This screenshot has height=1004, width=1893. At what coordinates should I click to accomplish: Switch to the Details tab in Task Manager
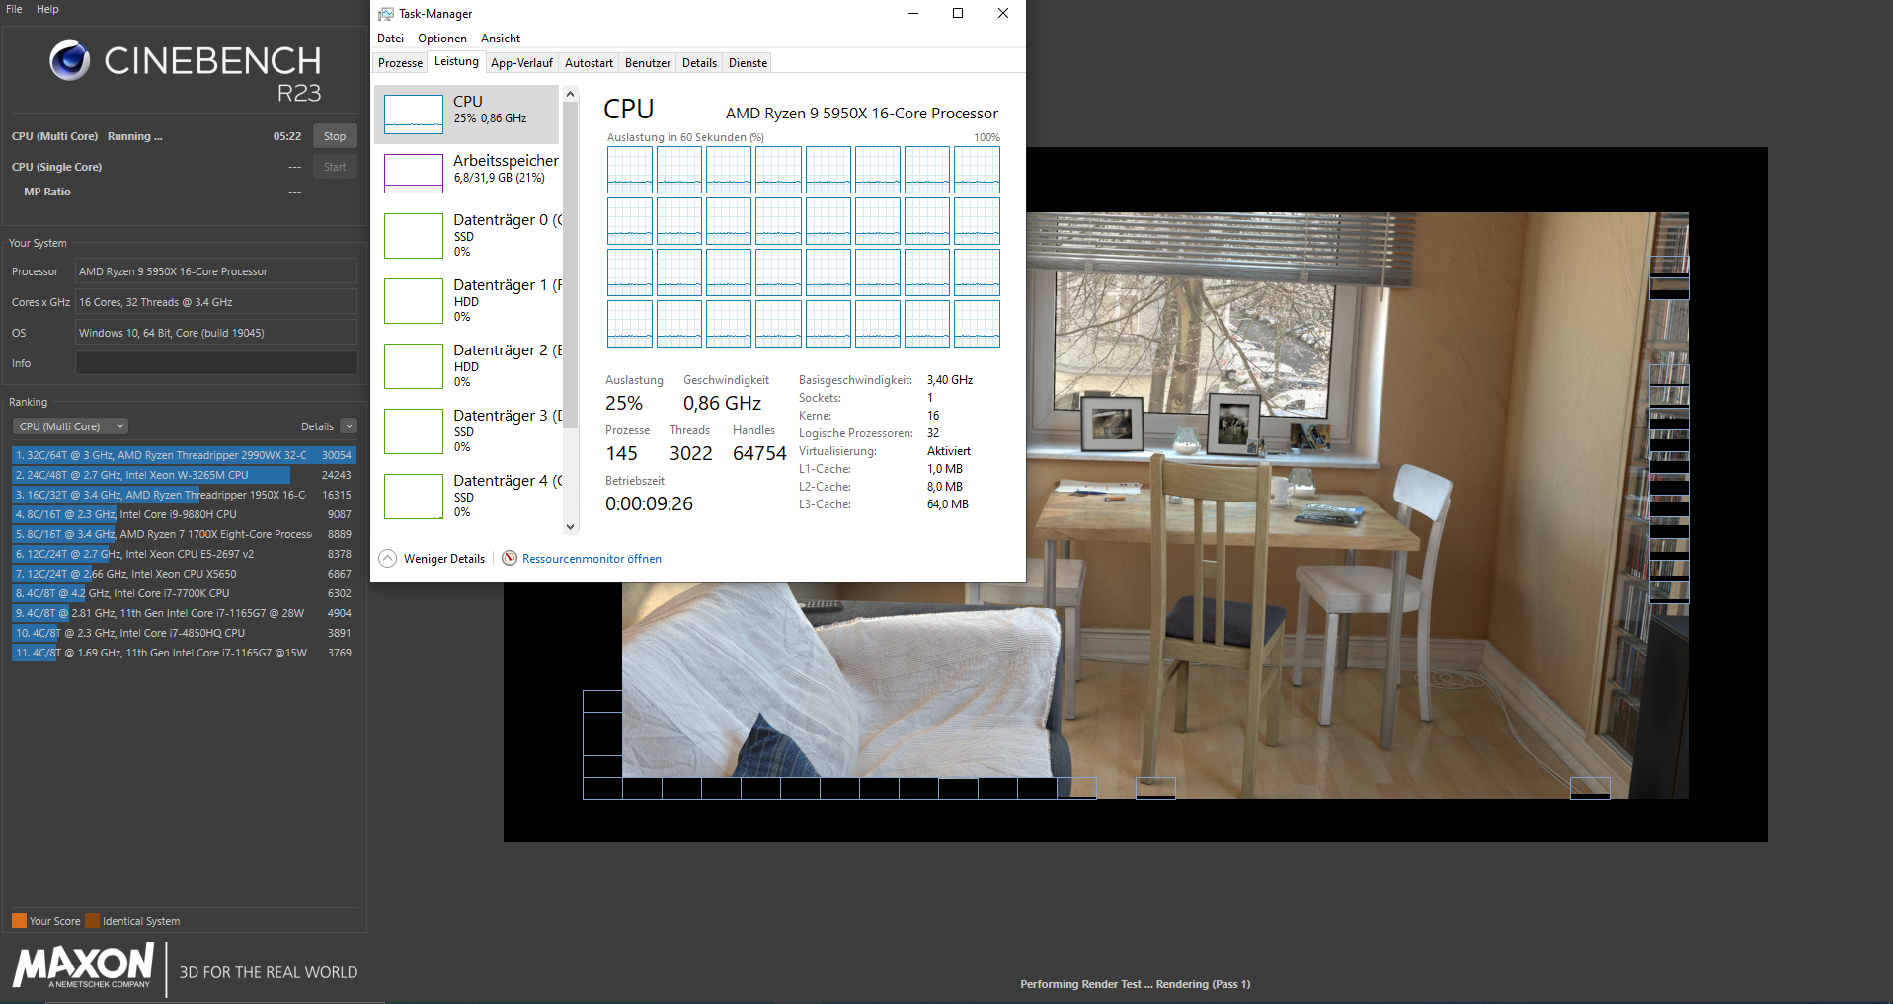[x=699, y=63]
